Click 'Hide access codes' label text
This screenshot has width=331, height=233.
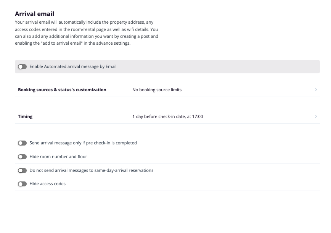tap(48, 184)
